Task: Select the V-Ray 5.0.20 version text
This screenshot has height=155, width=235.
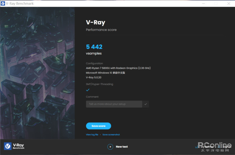Action: (94, 77)
